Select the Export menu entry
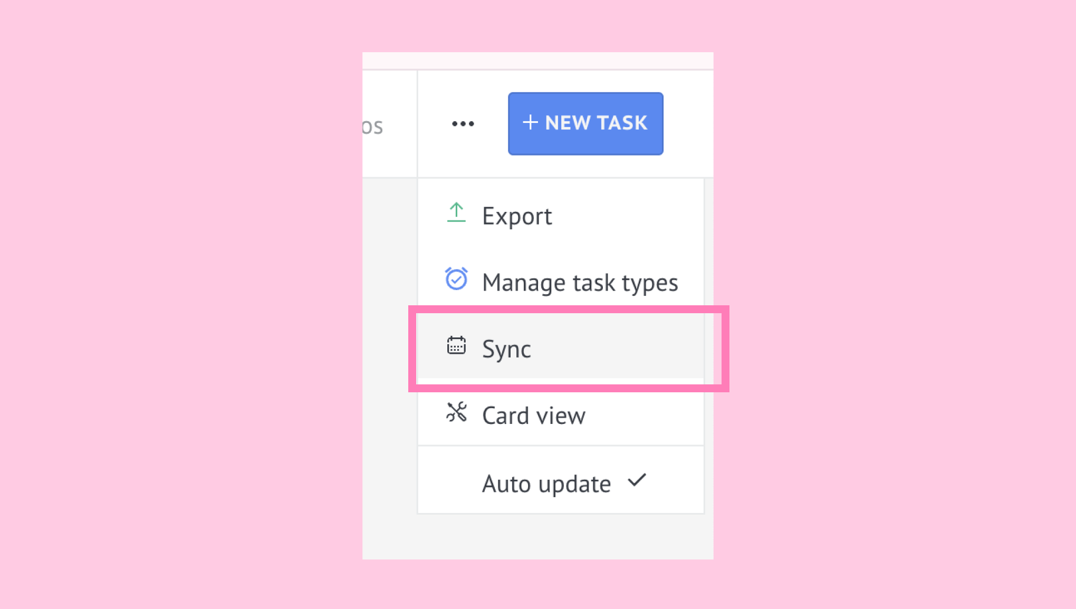 561,216
